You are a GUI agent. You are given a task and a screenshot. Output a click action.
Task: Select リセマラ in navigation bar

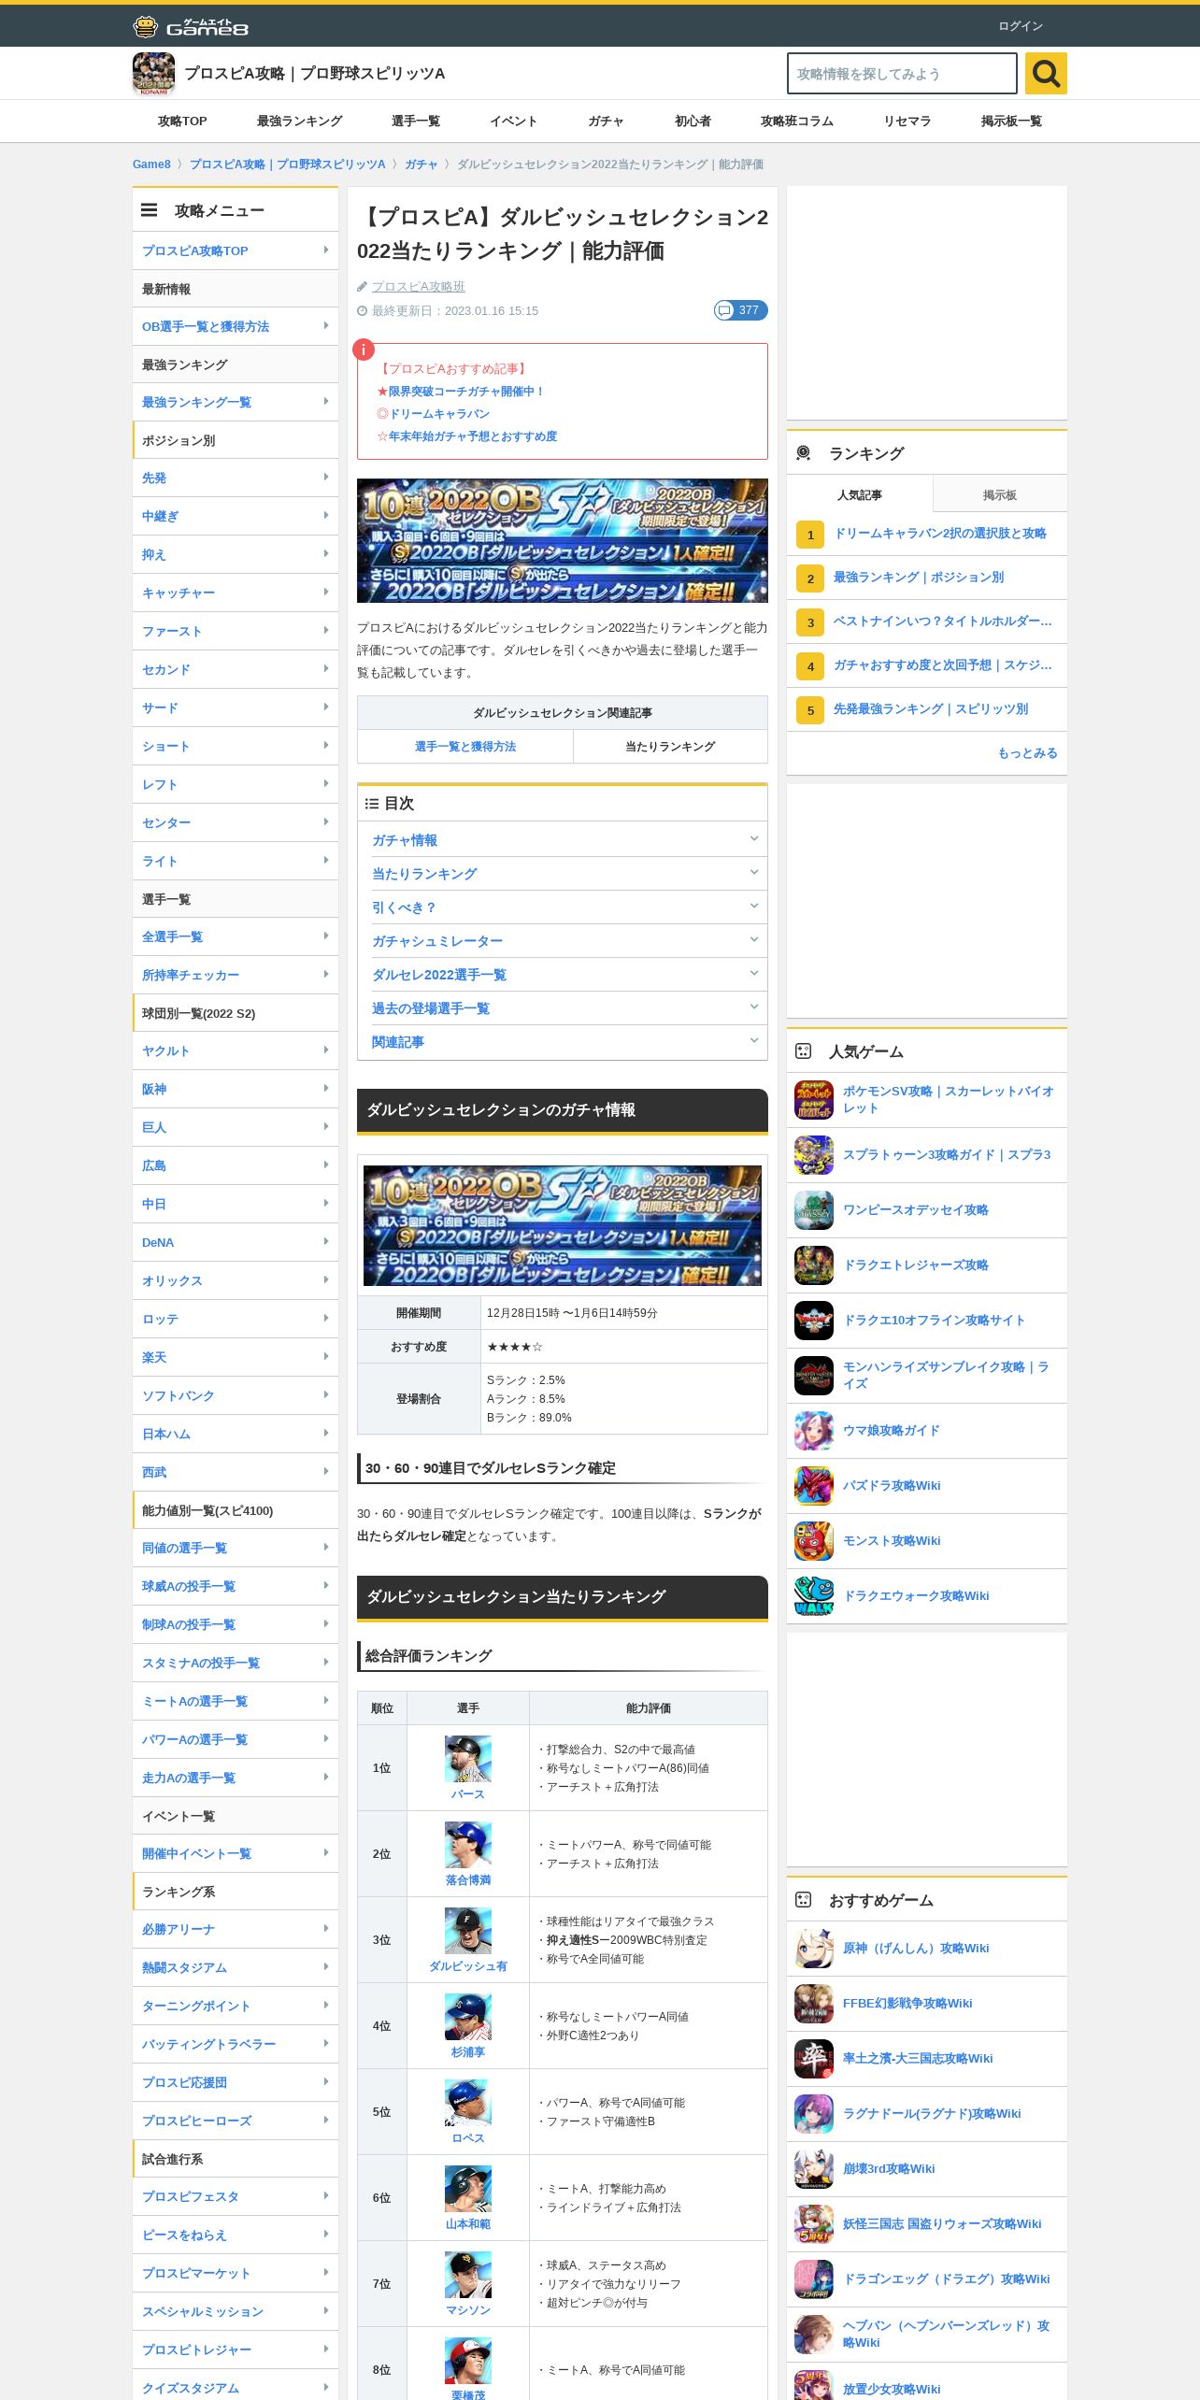click(907, 121)
